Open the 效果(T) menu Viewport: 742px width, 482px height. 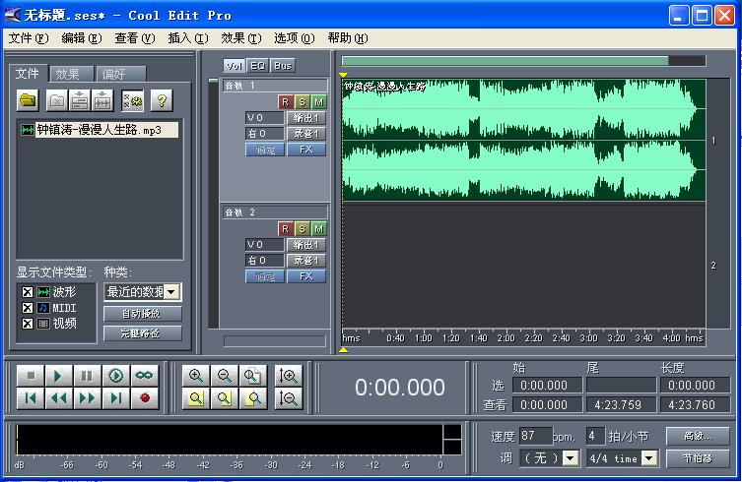[241, 38]
